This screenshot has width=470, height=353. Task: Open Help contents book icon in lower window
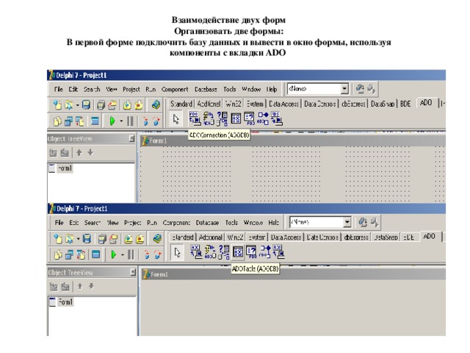[157, 238]
